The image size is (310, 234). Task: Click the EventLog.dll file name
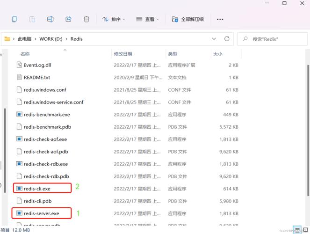tap(37, 65)
